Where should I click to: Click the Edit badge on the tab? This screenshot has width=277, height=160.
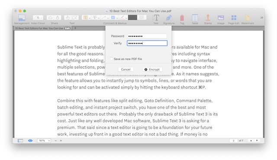68,28
